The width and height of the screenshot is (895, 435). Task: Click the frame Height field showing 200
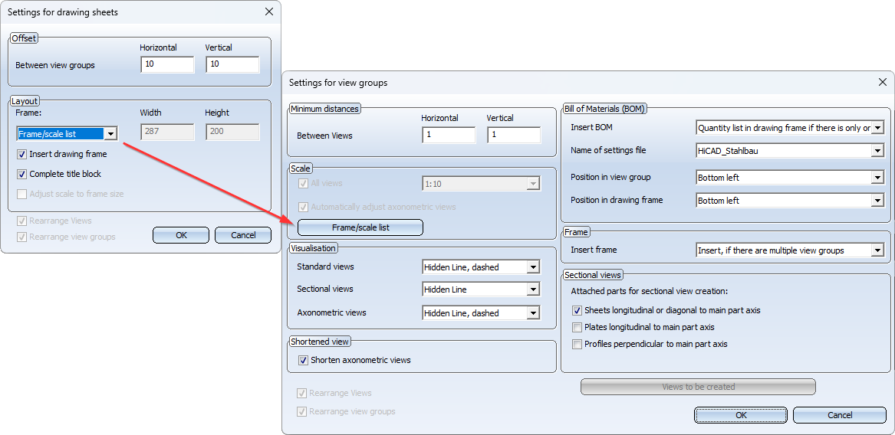point(233,132)
